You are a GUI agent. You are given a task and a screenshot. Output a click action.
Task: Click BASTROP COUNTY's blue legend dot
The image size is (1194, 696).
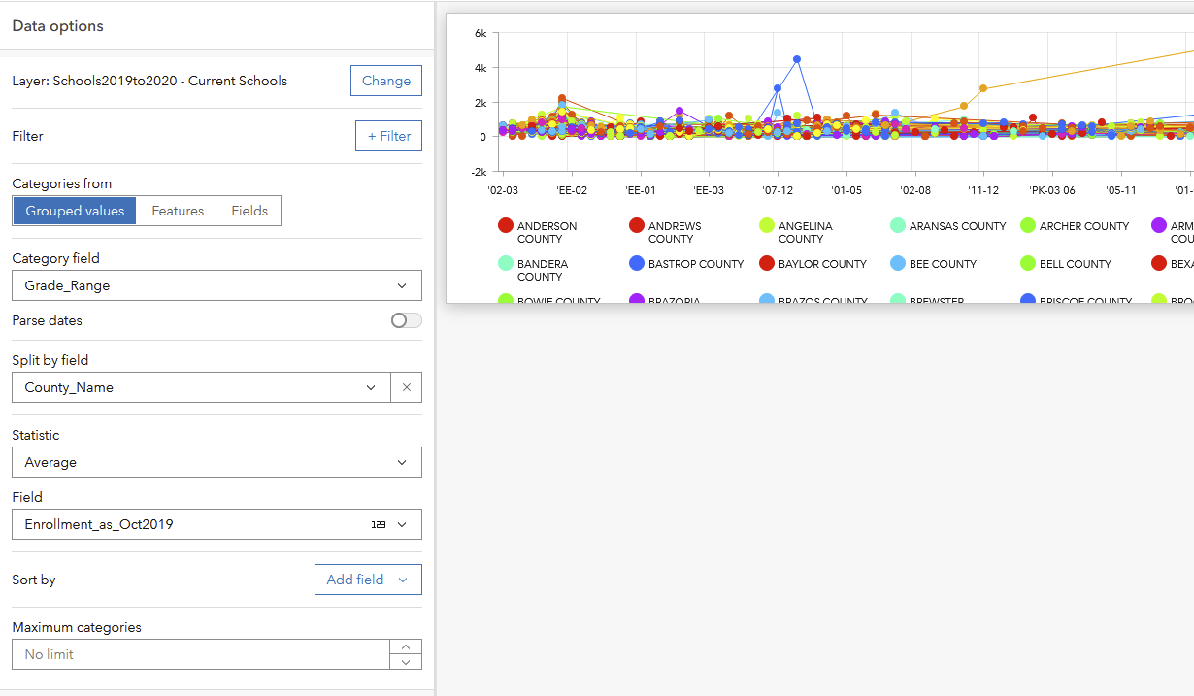click(636, 263)
